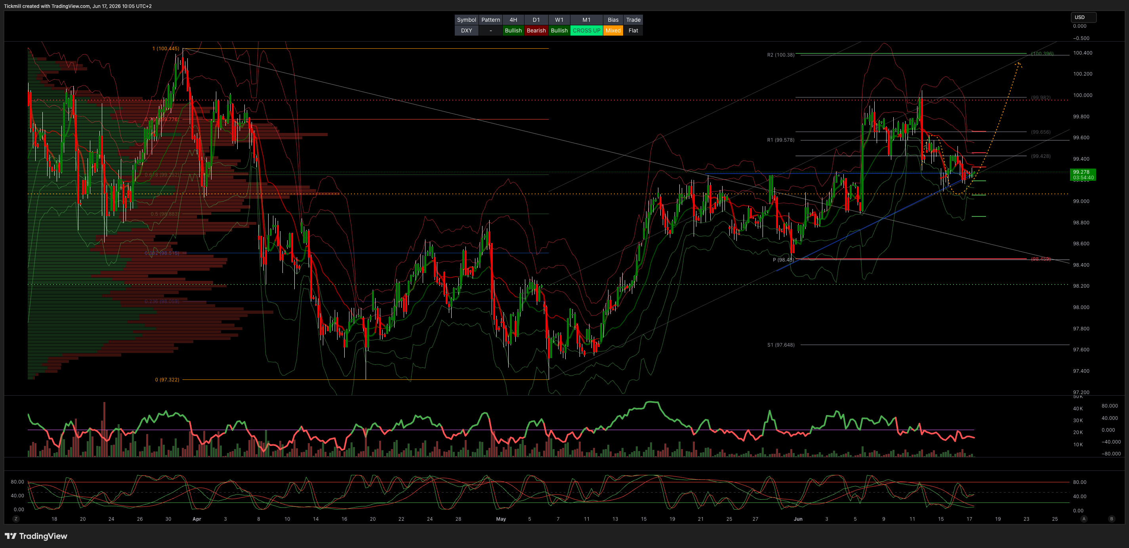Click the R1 (99.578) pivot label
Viewport: 1129px width, 548px height.
780,140
